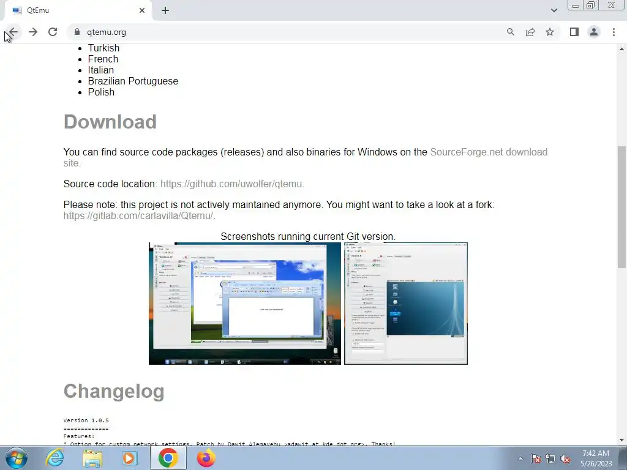Open the Chrome profile avatar

(x=594, y=32)
